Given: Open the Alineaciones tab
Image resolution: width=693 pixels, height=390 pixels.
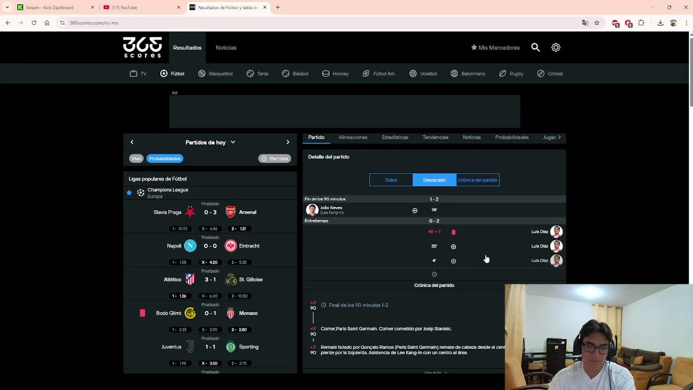Looking at the screenshot, I should (x=353, y=138).
